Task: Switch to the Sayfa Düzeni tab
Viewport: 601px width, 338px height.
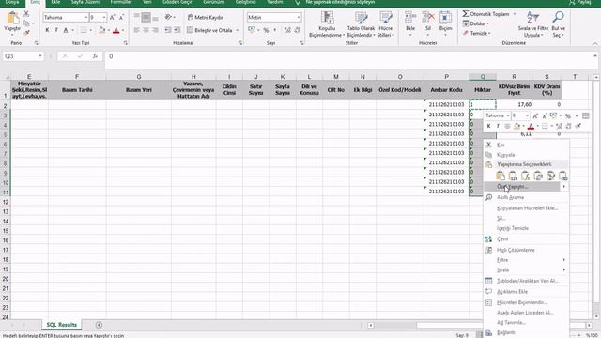Action: pyautogui.click(x=85, y=2)
